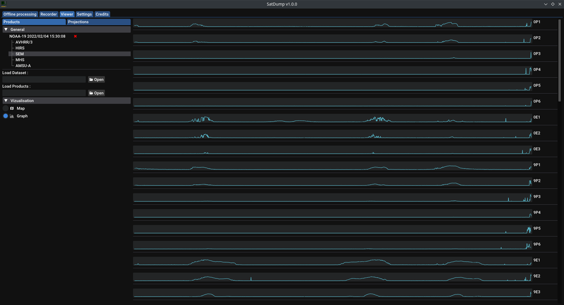Click the 0E2 channel graph

pos(333,134)
